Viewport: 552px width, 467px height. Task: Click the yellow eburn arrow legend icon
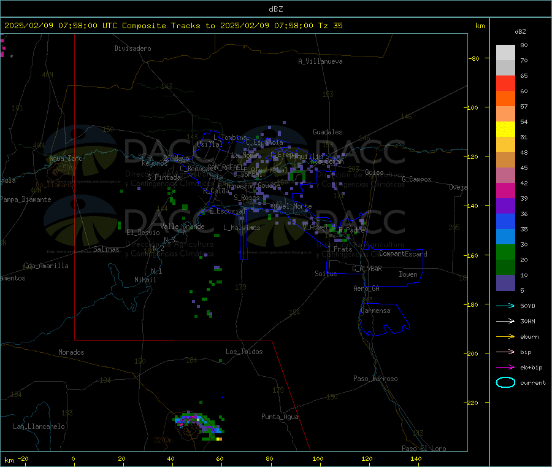pos(505,336)
